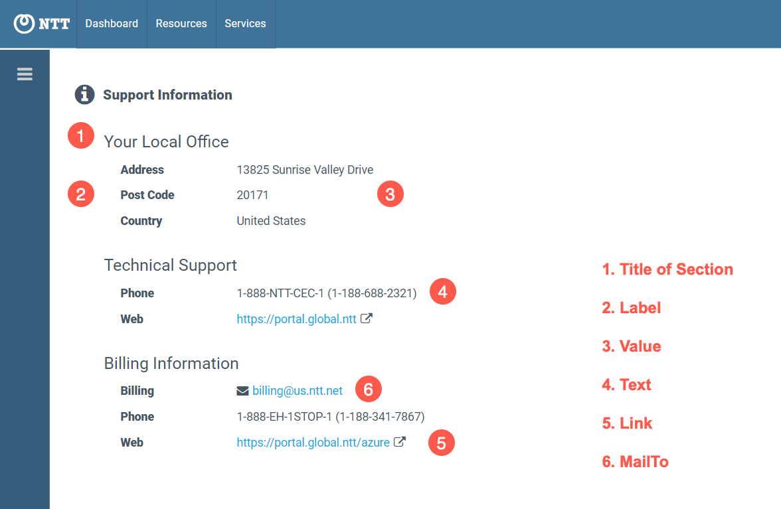Click the Phone label under Billing Information

(137, 417)
